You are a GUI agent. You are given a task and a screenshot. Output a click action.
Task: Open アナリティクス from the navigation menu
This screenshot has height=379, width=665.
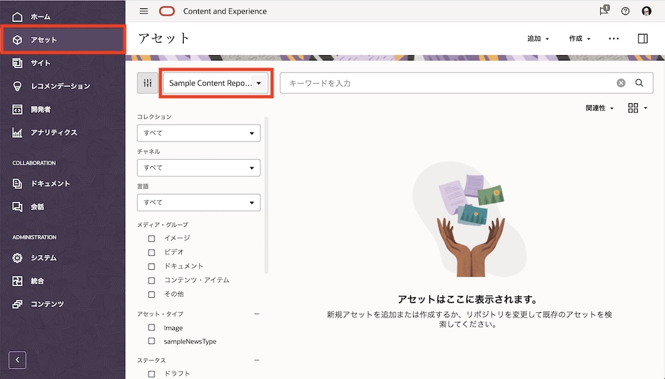tap(53, 132)
